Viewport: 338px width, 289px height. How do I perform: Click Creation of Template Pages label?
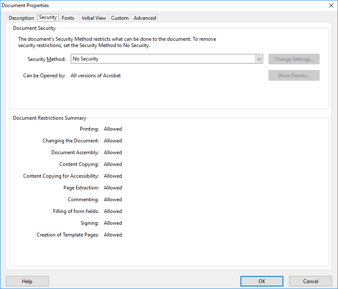click(x=67, y=235)
